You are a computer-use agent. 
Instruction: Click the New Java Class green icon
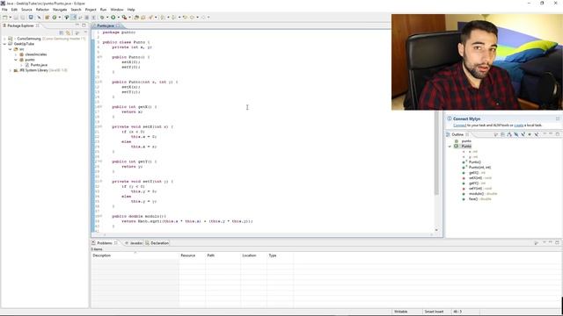(55, 18)
